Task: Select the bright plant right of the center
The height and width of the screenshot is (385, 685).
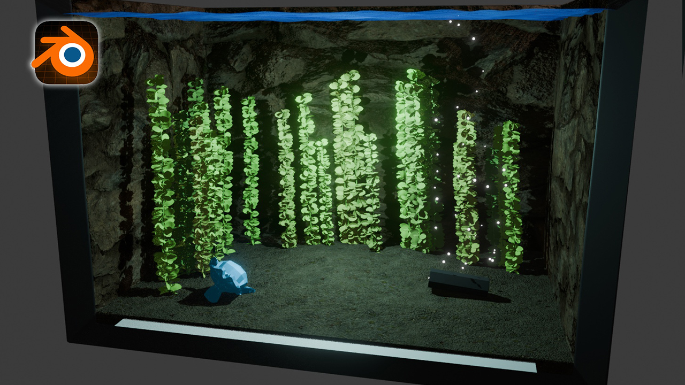Action: tap(412, 160)
